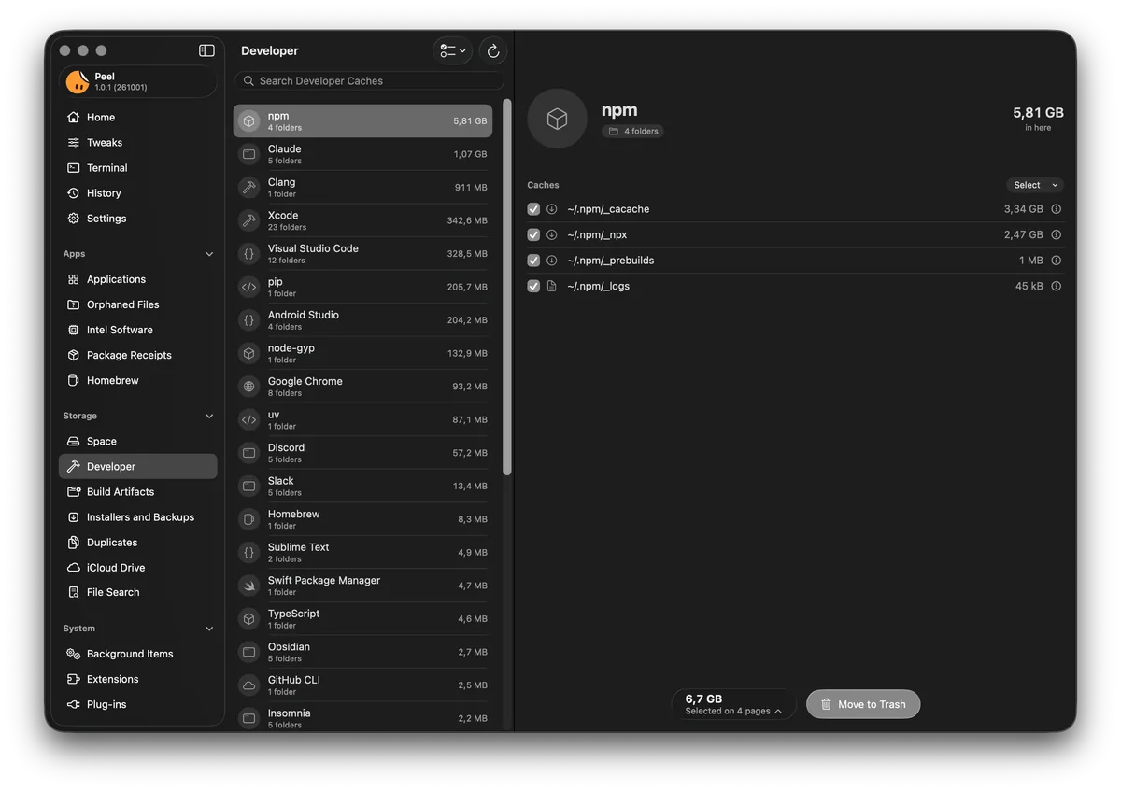Click the code brackets icon for pip
Screen dimensions: 1121x791
click(248, 287)
